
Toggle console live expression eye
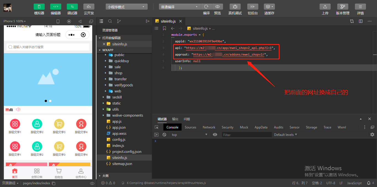(215, 134)
